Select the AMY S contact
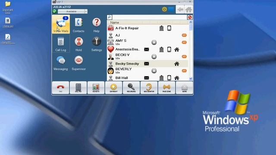Viewport: 276px width, 155px height. 147,42
